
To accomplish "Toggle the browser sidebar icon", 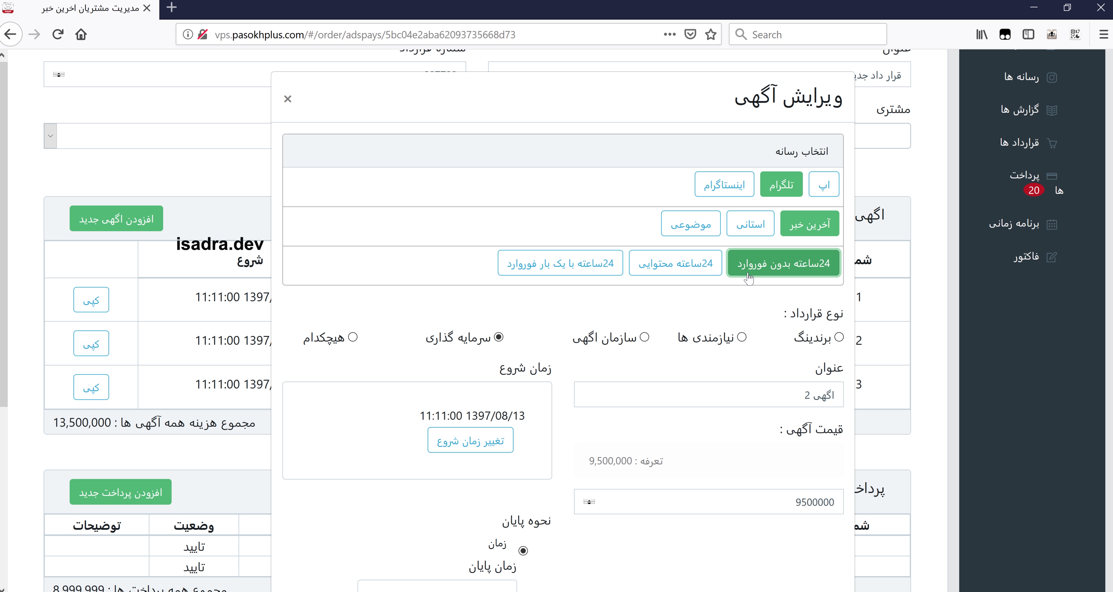I will (1028, 34).
